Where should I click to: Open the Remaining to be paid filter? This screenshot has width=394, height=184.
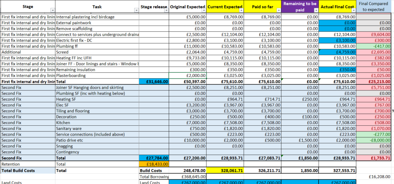316,11
